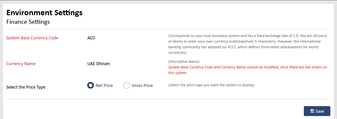Click the Environment Settings heading
The image size is (337, 119).
tap(44, 13)
